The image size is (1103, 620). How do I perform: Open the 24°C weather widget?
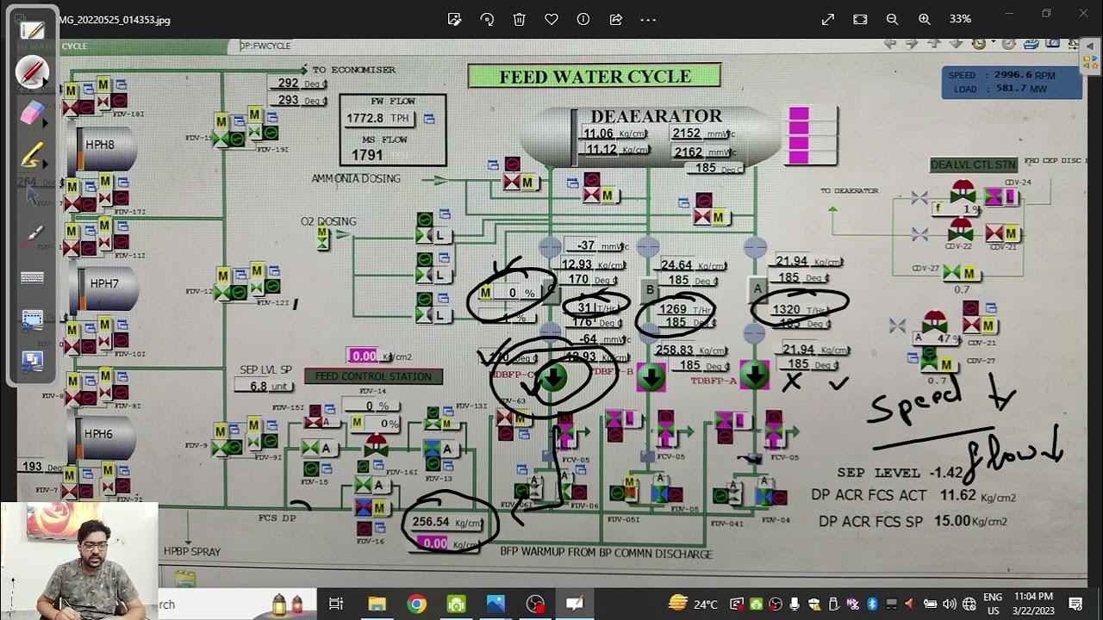[694, 604]
